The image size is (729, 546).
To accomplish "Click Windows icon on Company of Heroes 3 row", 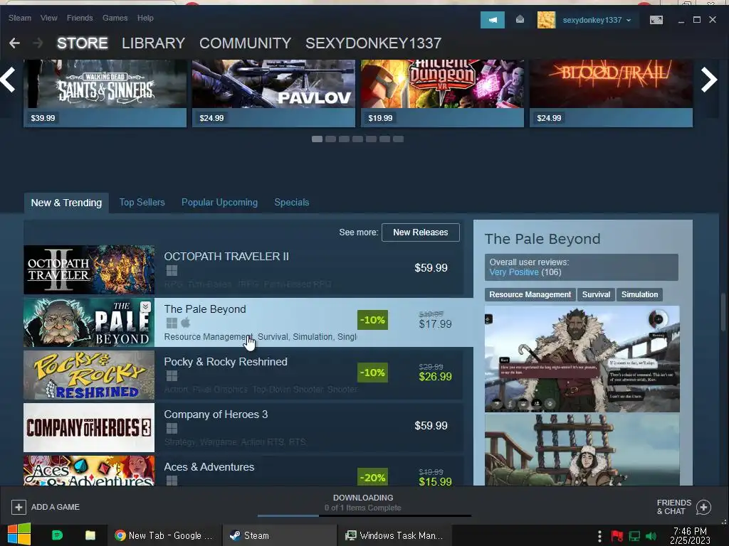I will (172, 428).
